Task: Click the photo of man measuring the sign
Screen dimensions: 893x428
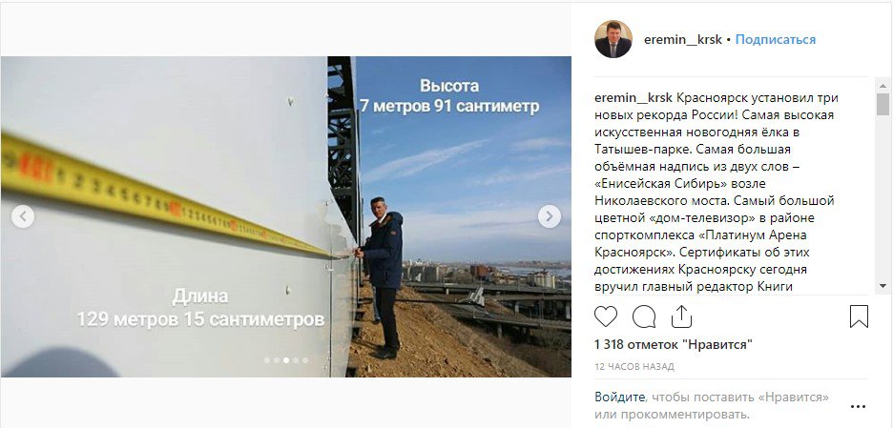Action: point(286,216)
